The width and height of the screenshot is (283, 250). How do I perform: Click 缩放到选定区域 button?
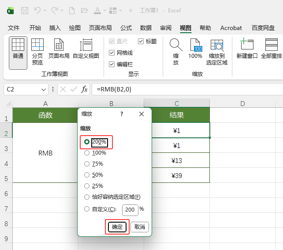(217, 52)
